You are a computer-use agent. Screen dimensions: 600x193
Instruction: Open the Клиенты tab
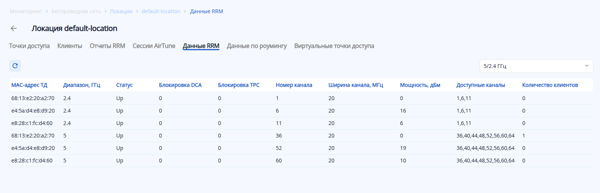[70, 46]
